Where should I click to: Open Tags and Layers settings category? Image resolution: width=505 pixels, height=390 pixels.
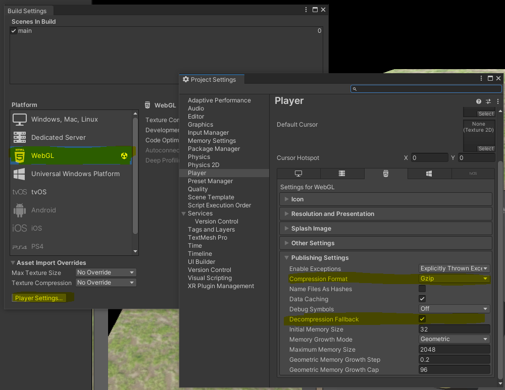(211, 230)
